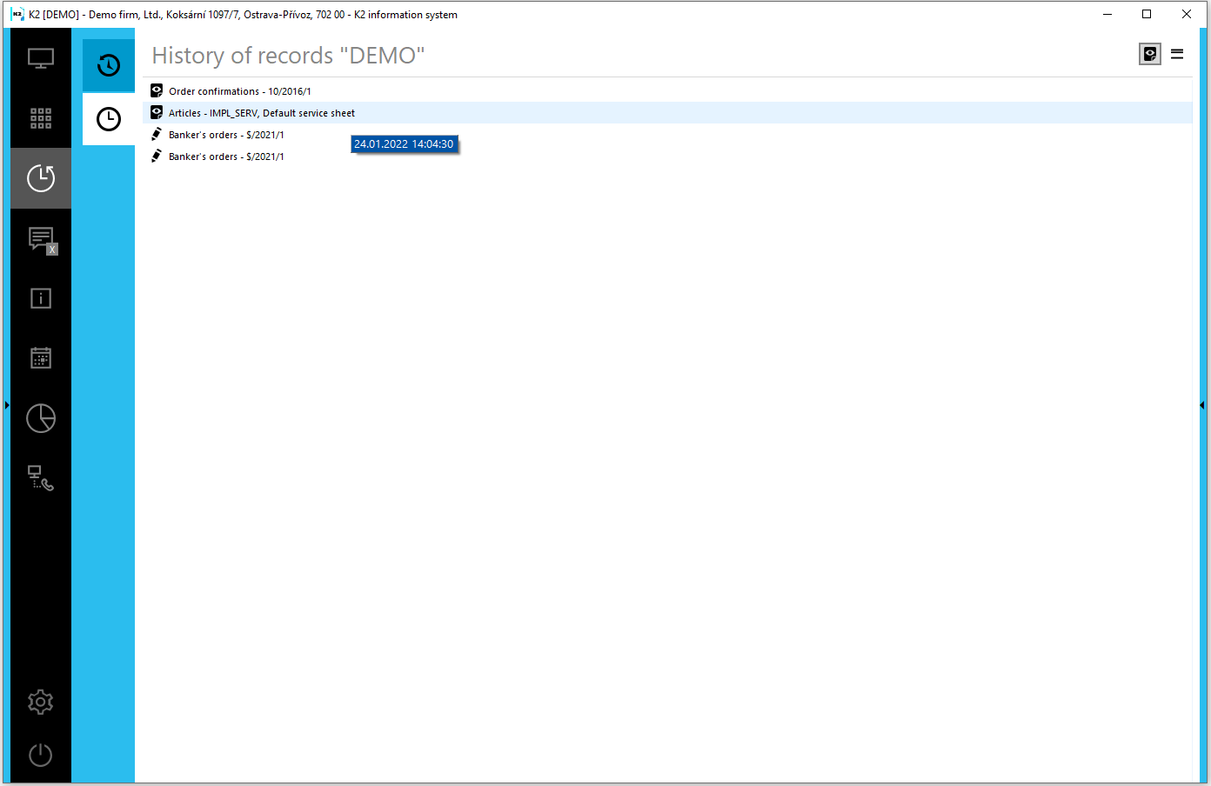1211x786 pixels.
Task: Open the information icon in sidebar
Action: point(41,298)
